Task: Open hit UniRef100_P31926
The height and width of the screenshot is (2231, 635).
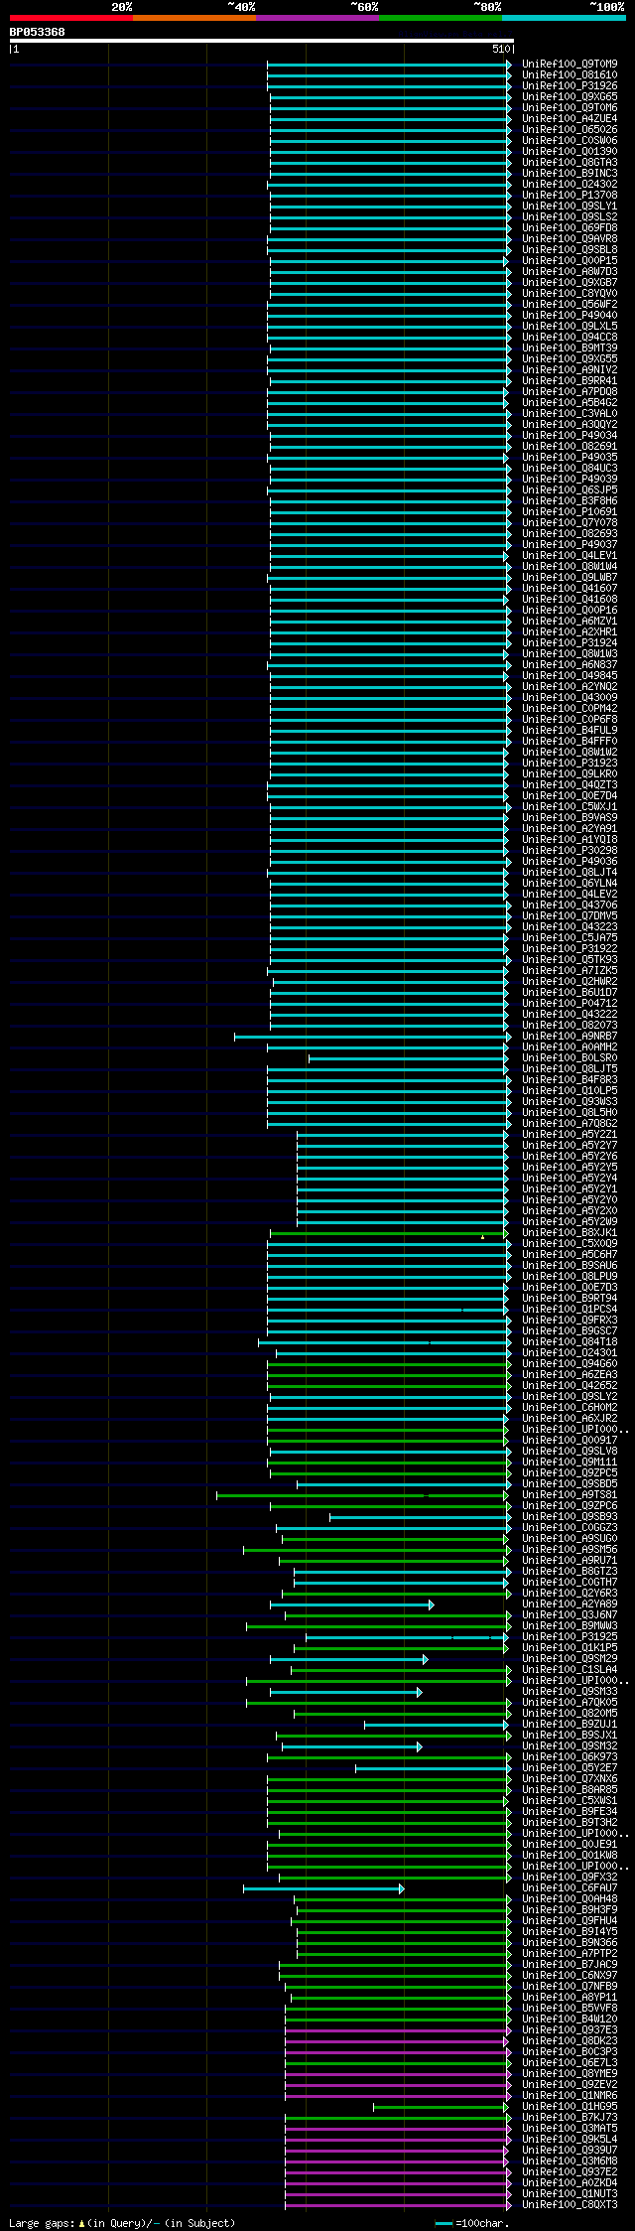Action: coord(570,86)
